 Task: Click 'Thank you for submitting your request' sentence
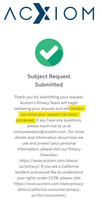(x=49, y=97)
